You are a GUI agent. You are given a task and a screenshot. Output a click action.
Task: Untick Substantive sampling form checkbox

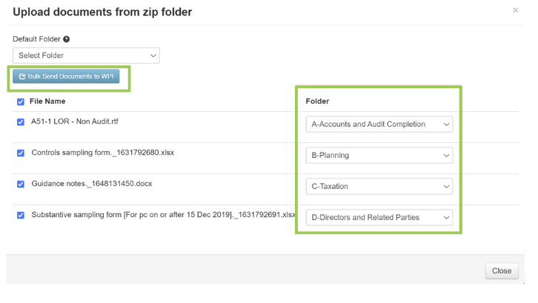21,215
